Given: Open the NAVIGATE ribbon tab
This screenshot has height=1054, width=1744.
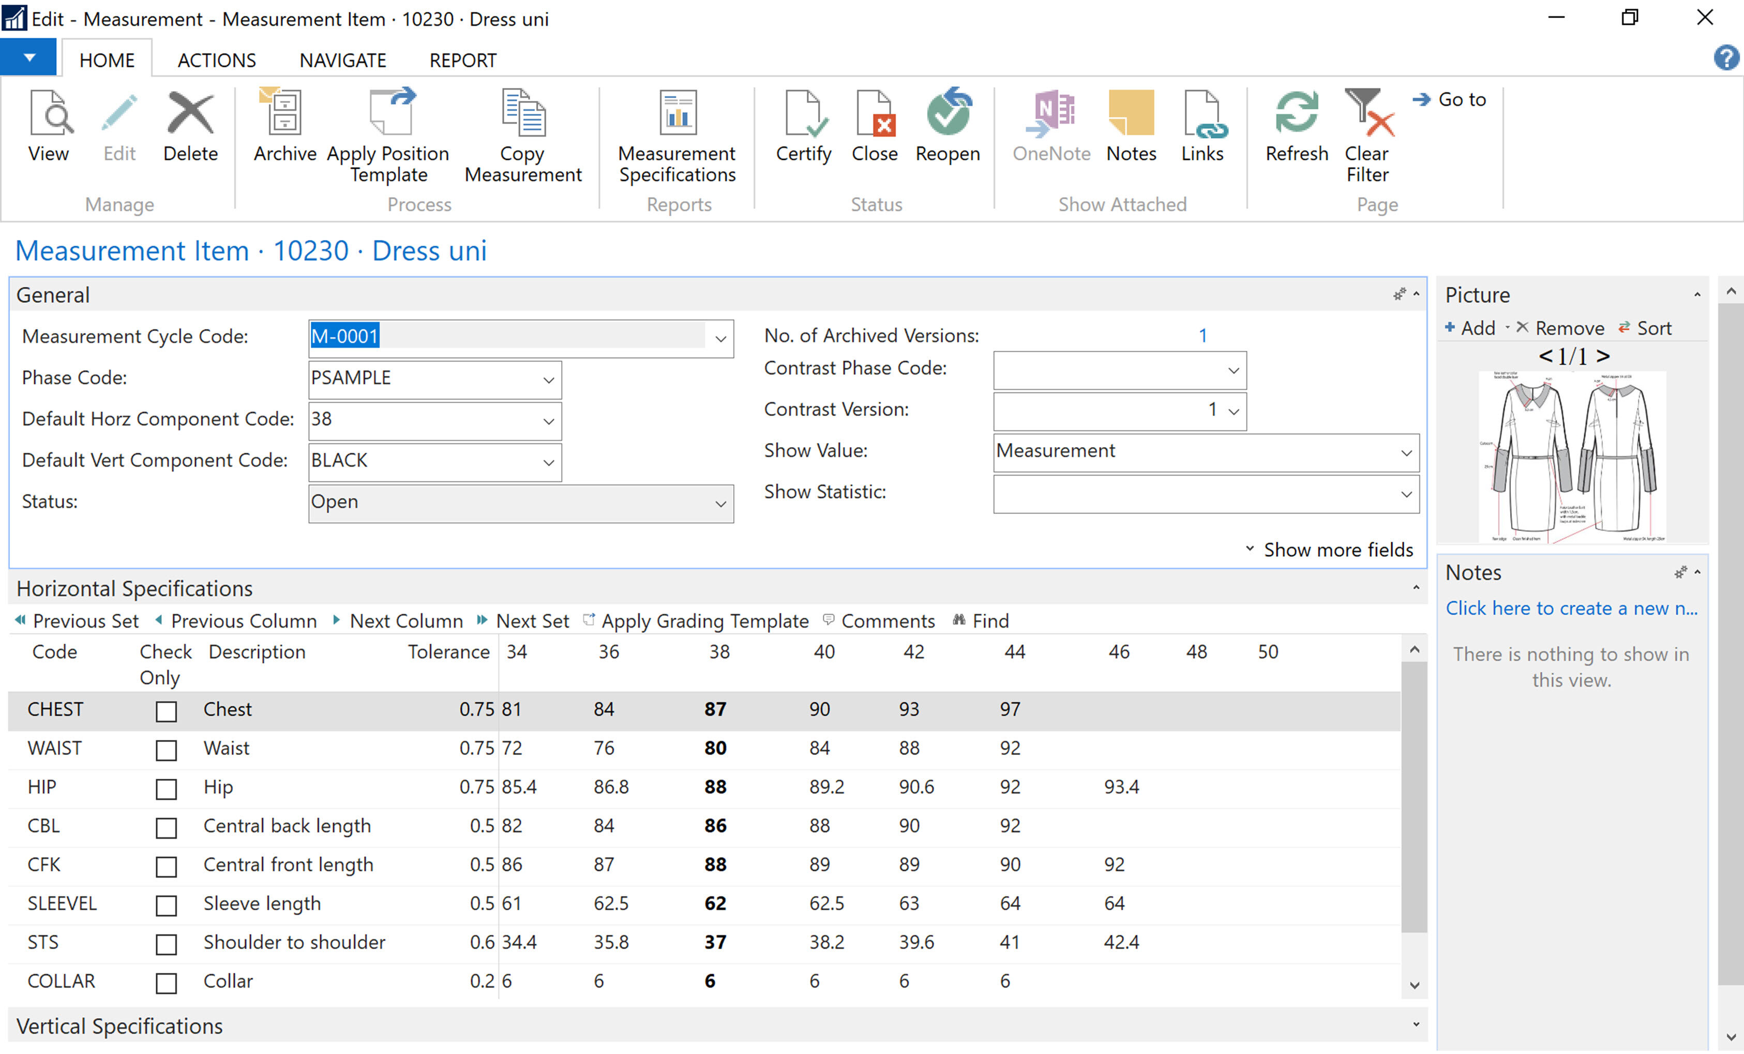Looking at the screenshot, I should click(x=342, y=60).
